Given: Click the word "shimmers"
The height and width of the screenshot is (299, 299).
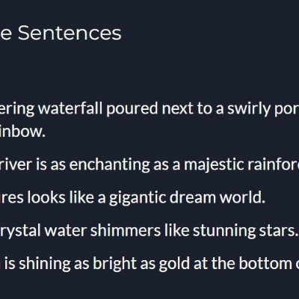Looking at the screenshot, I should 126,230.
